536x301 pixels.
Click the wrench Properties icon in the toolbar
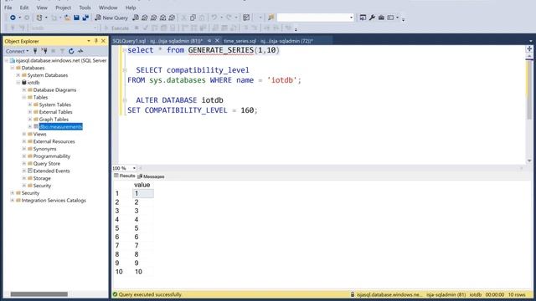point(372,18)
